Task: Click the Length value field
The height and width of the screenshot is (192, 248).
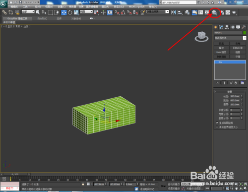Action: point(235,96)
